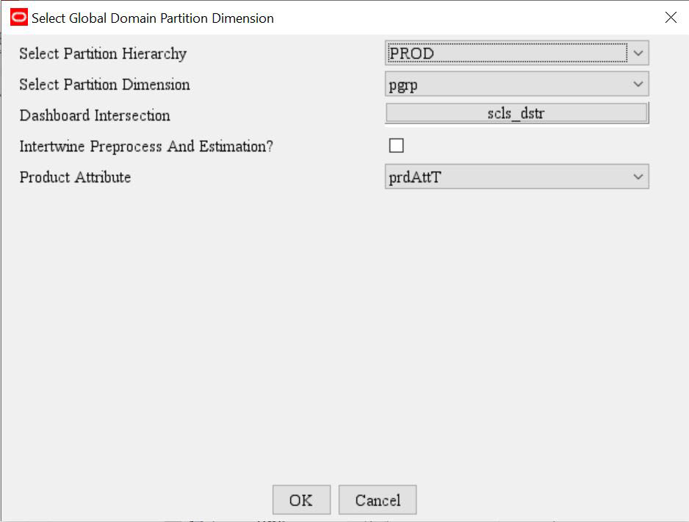This screenshot has height=522, width=689.
Task: Click the Product Attribute label
Action: 76,177
